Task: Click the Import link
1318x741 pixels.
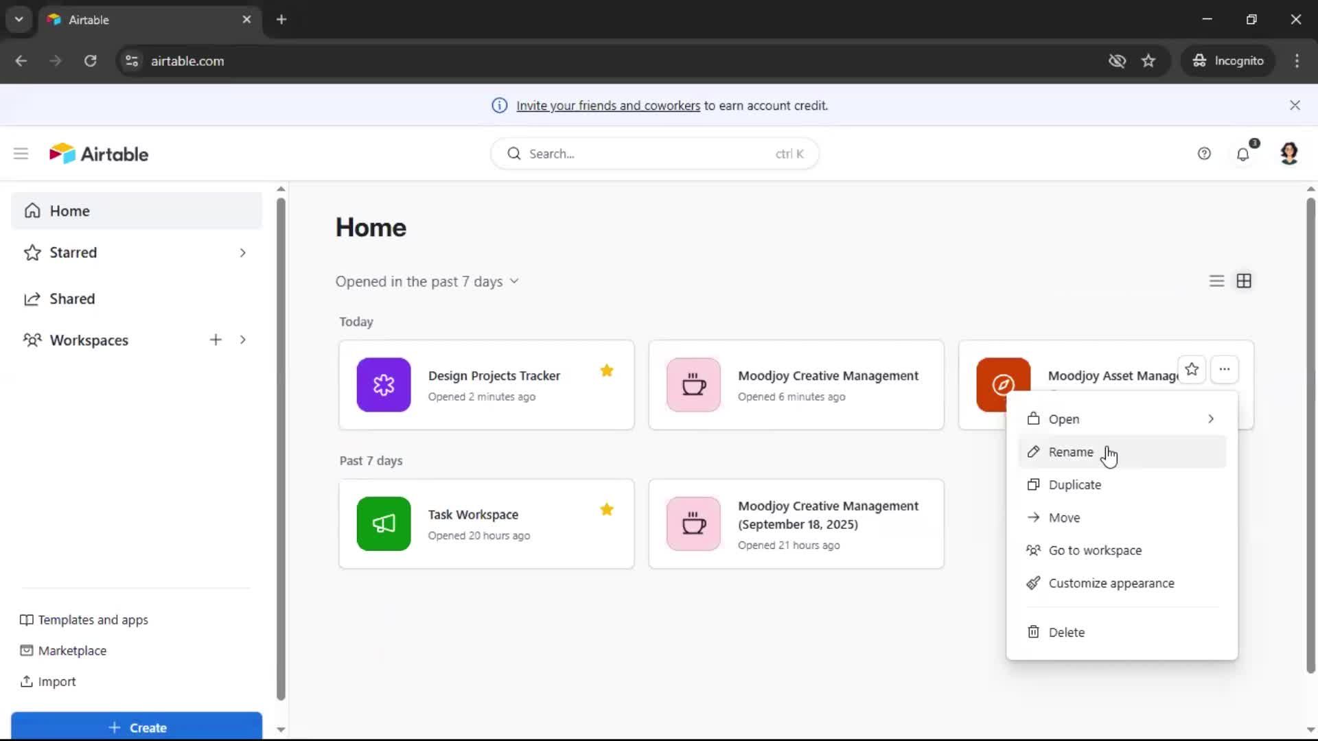Action: click(47, 682)
